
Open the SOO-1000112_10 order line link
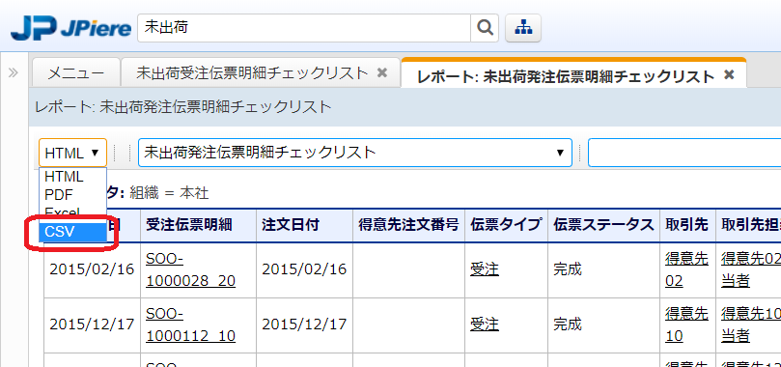click(x=191, y=325)
